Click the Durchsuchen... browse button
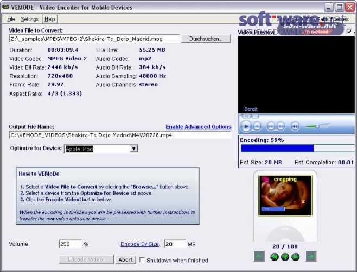The image size is (357, 272). (x=206, y=39)
